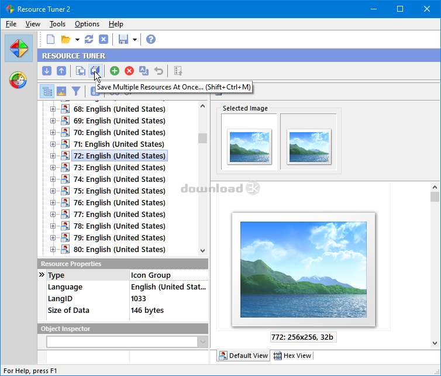Image resolution: width=441 pixels, height=376 pixels.
Task: Click the 772: 256x256, 32b caption label
Action: (x=303, y=337)
